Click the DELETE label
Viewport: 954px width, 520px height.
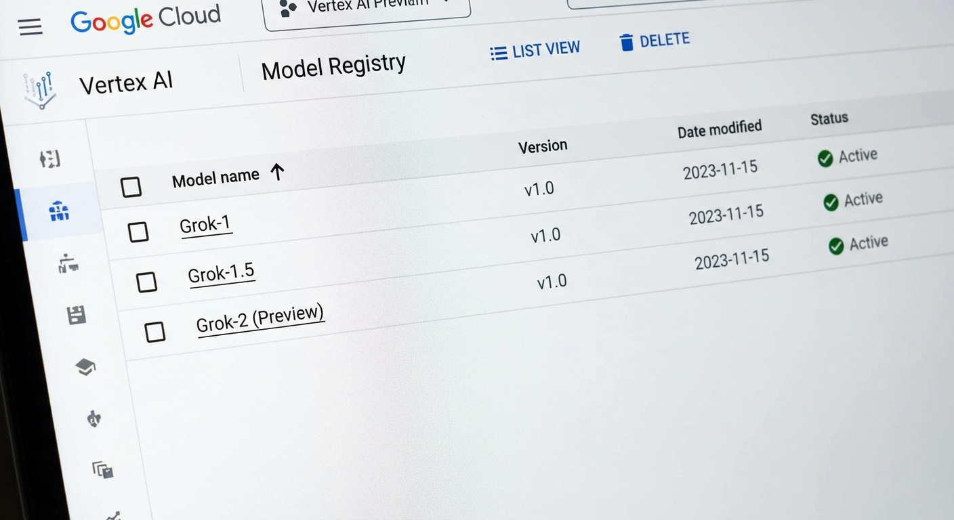(x=665, y=40)
